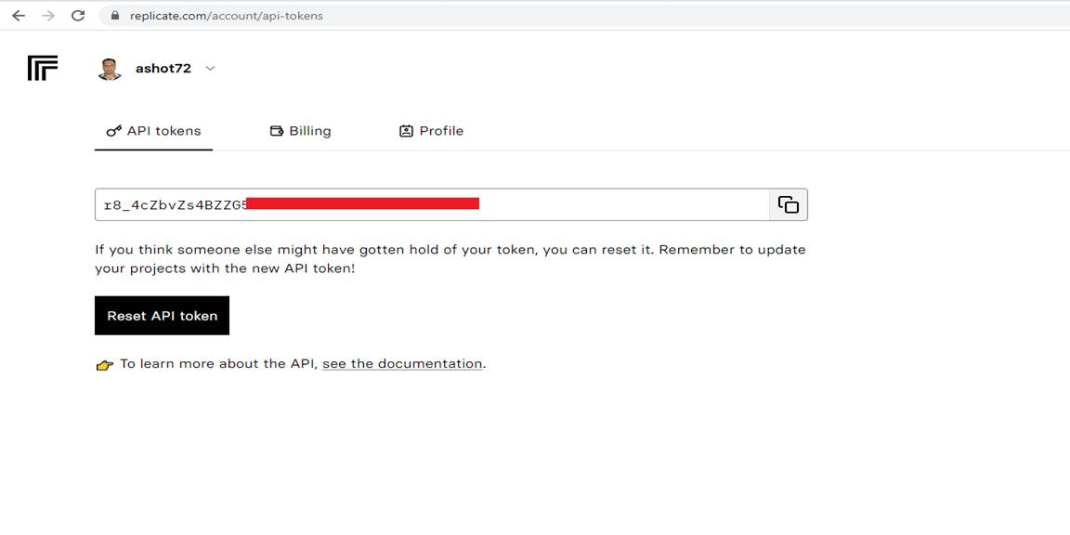This screenshot has width=1070, height=535.
Task: Reload the page with refresh icon
Action: (78, 16)
